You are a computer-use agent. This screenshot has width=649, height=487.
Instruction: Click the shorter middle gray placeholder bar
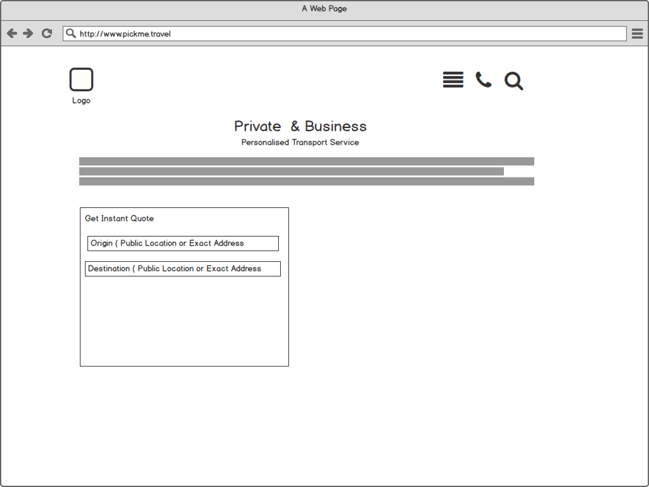click(x=291, y=171)
